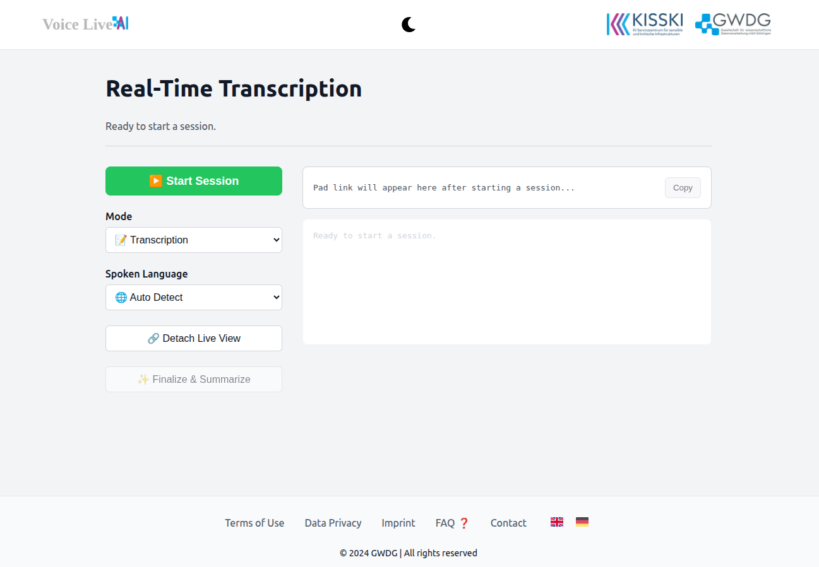This screenshot has height=567, width=819.
Task: Click Finalize & Summarize button
Action: click(194, 380)
